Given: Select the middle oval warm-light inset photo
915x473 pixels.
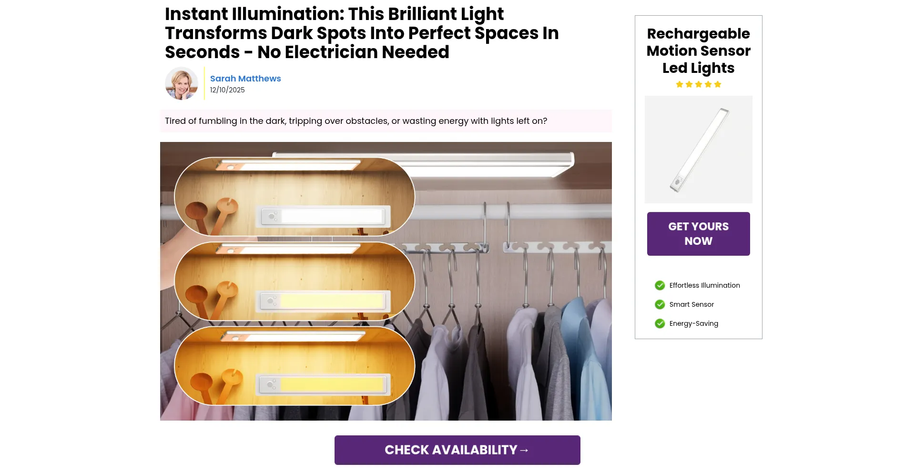Looking at the screenshot, I should click(x=295, y=282).
